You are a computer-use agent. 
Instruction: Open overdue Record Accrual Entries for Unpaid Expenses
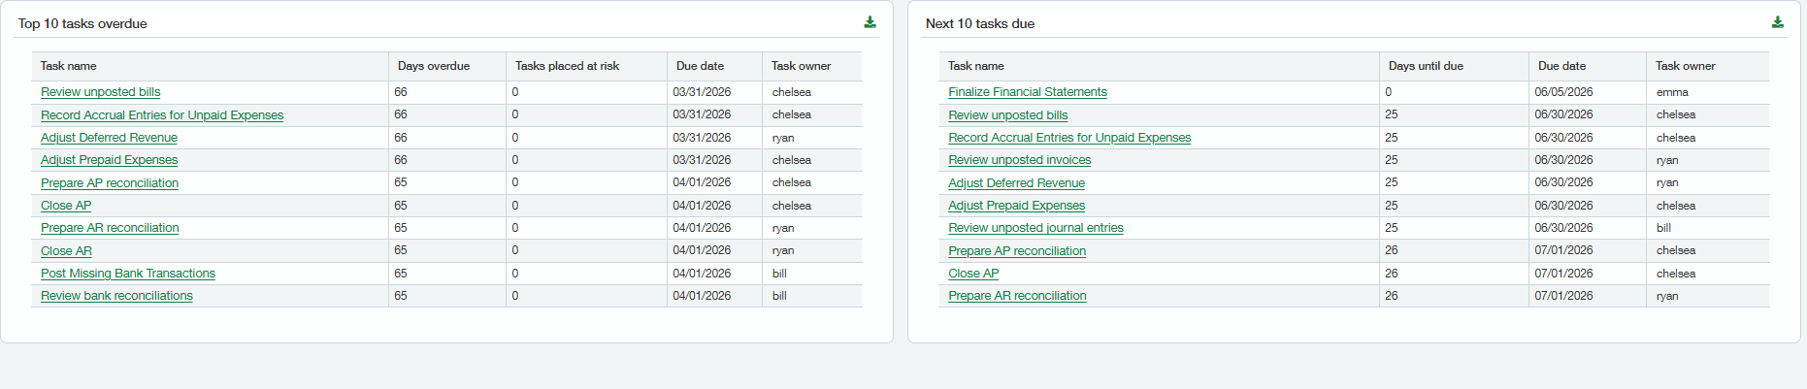click(162, 114)
